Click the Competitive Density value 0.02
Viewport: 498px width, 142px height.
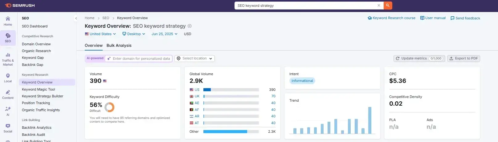point(396,103)
